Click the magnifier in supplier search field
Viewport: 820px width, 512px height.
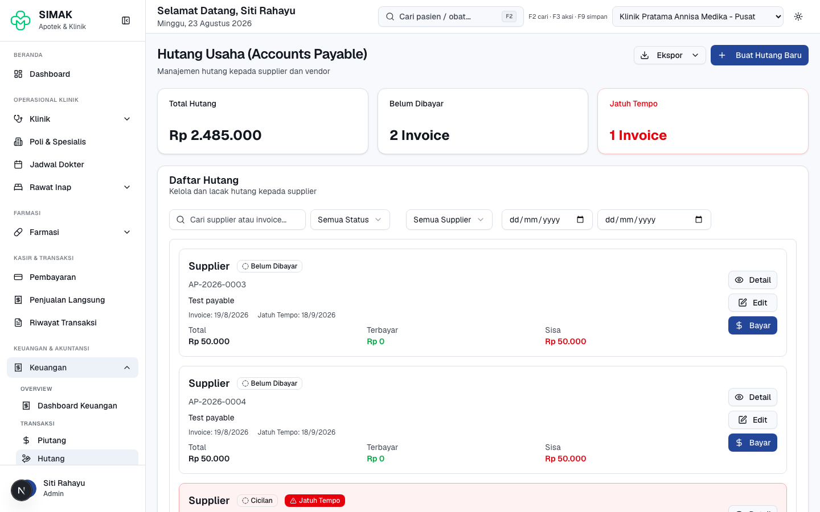coord(181,220)
